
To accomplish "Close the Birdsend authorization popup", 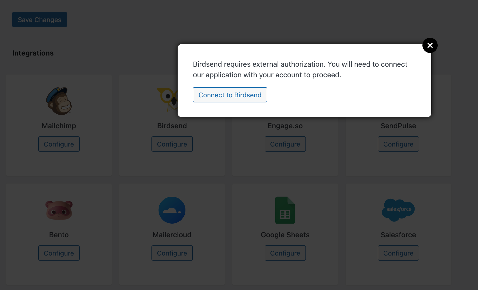I will click(x=430, y=45).
